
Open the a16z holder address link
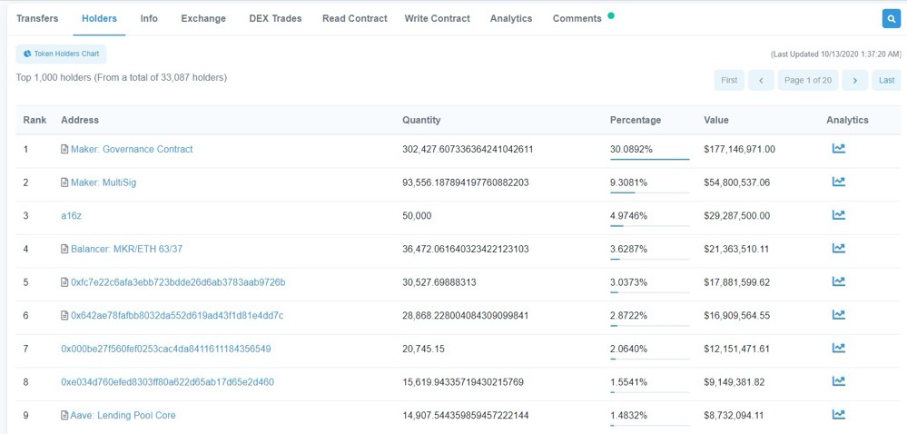(71, 215)
